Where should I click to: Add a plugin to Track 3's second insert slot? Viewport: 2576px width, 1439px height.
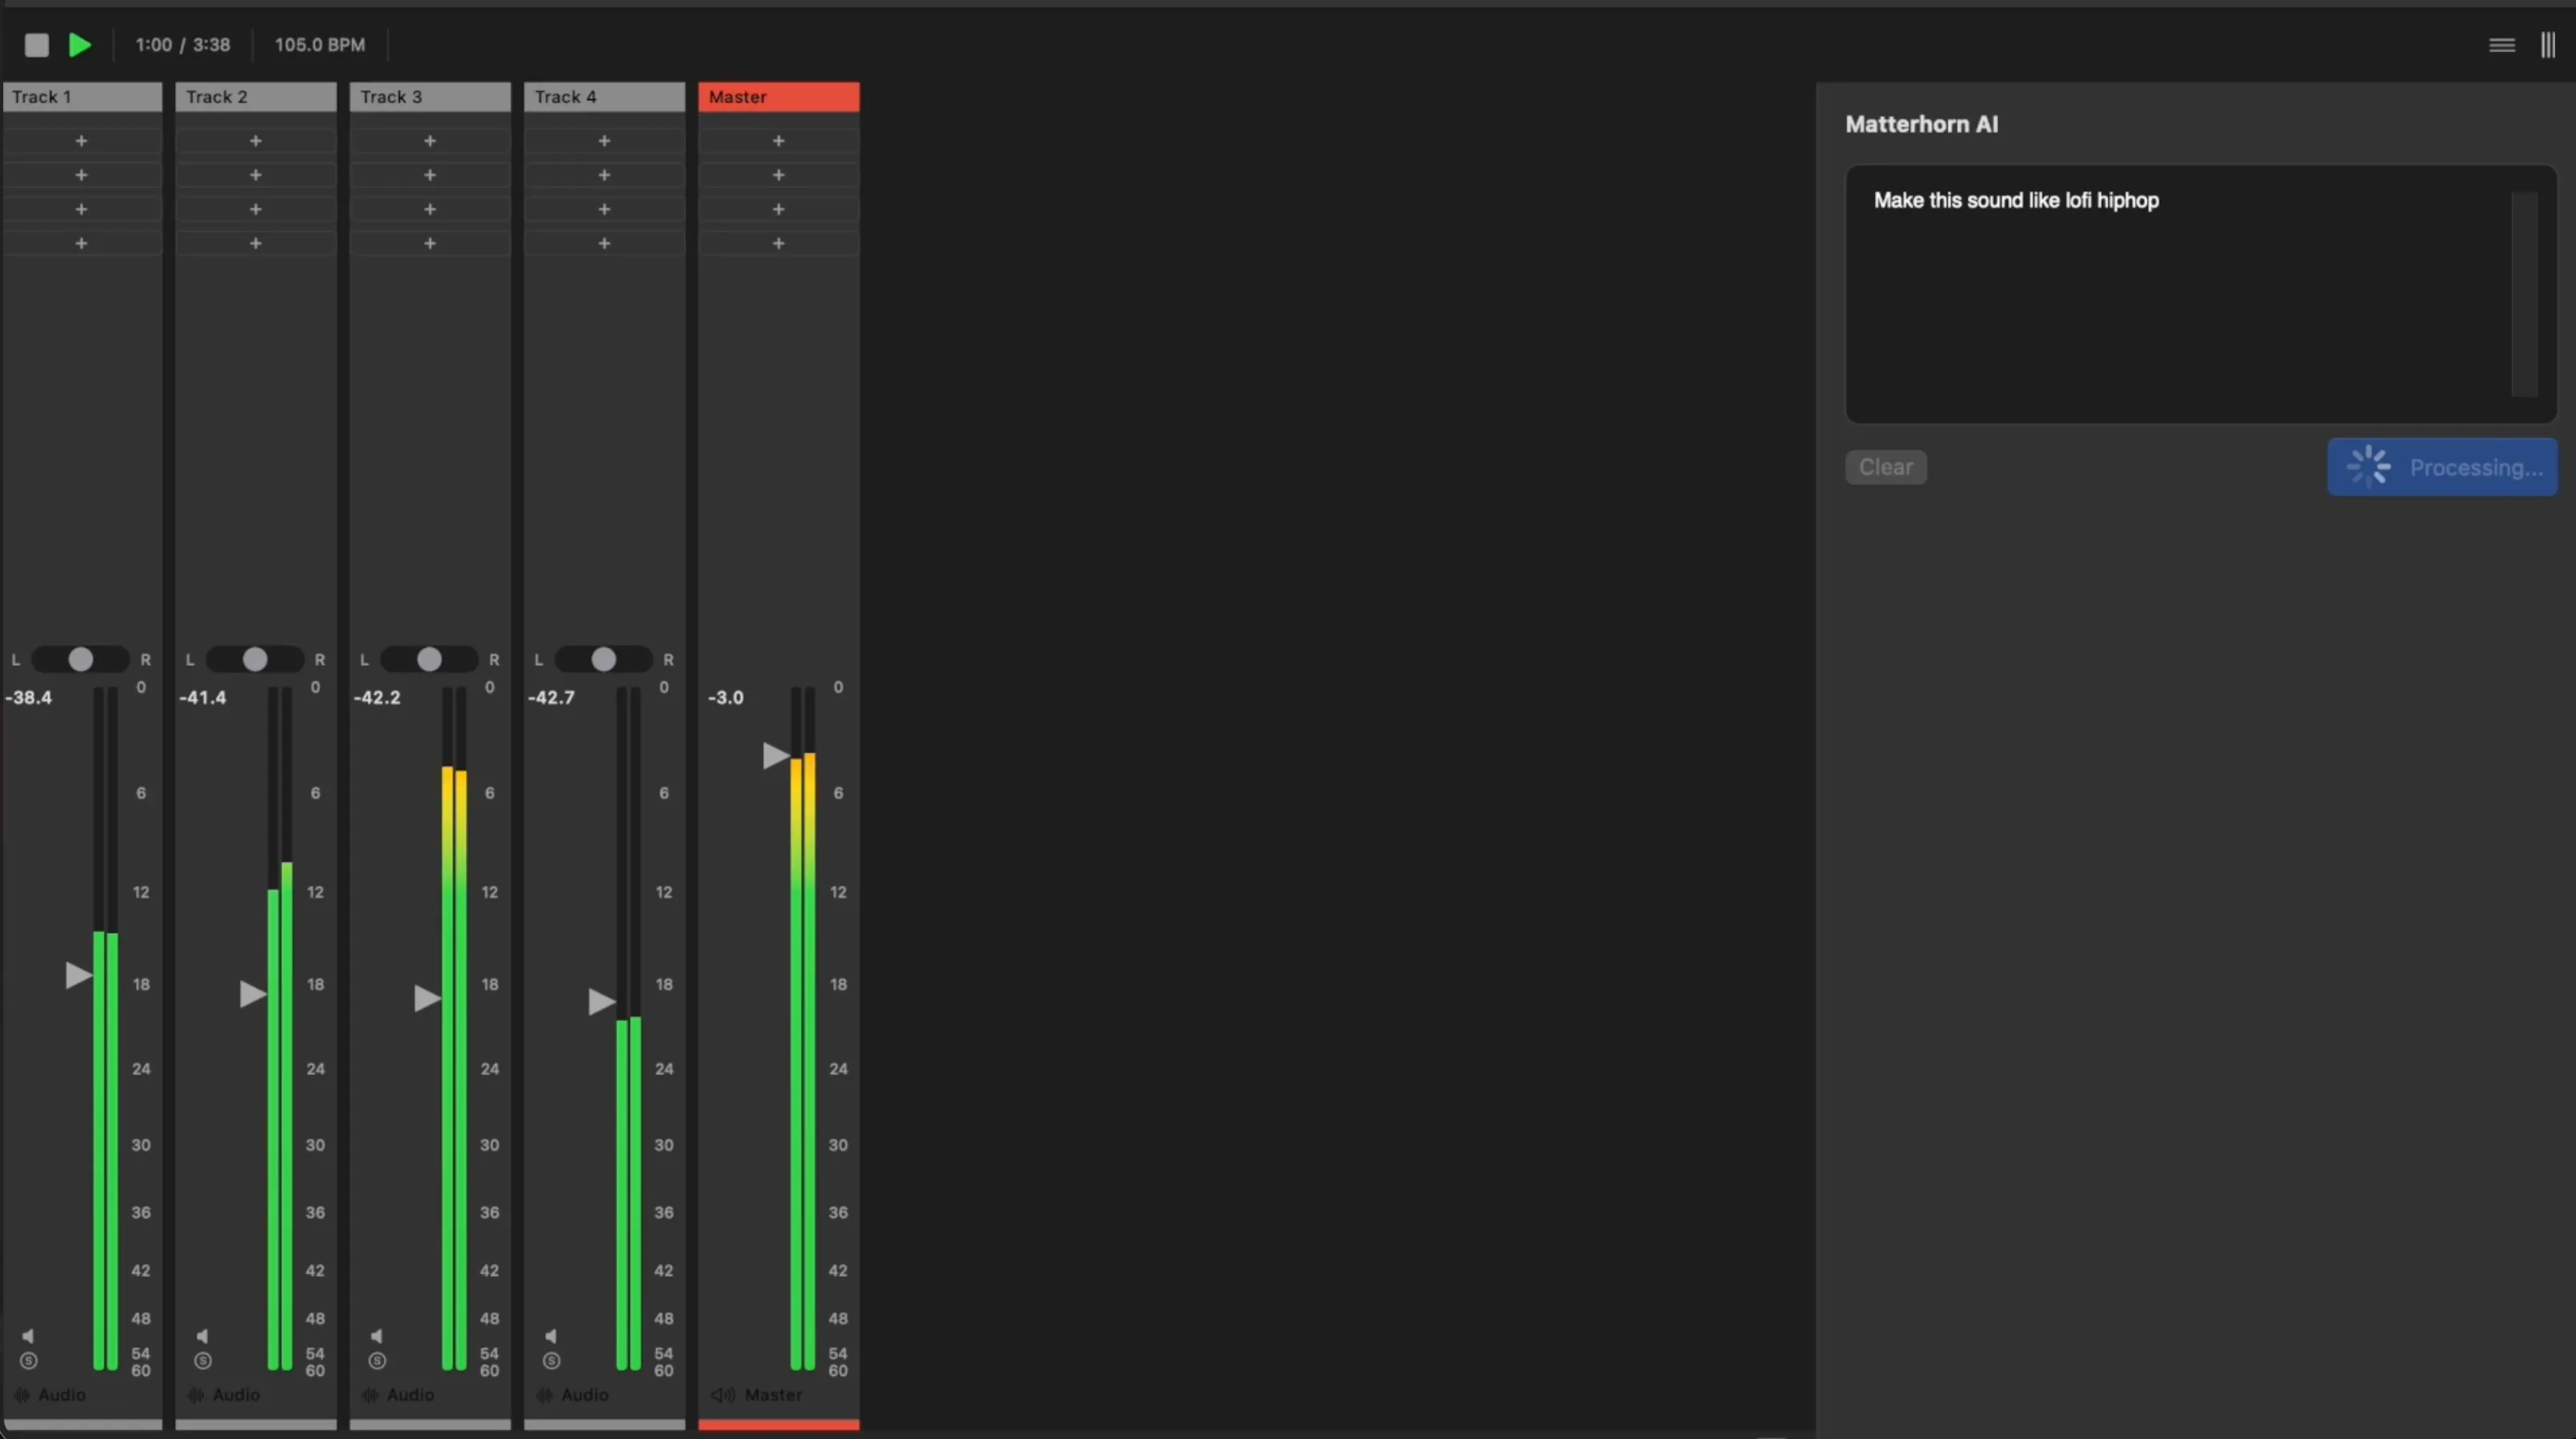[430, 175]
